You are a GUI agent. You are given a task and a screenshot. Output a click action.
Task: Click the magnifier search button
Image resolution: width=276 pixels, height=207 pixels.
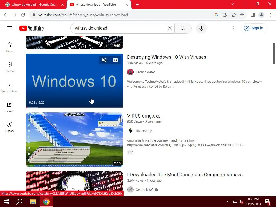click(183, 28)
